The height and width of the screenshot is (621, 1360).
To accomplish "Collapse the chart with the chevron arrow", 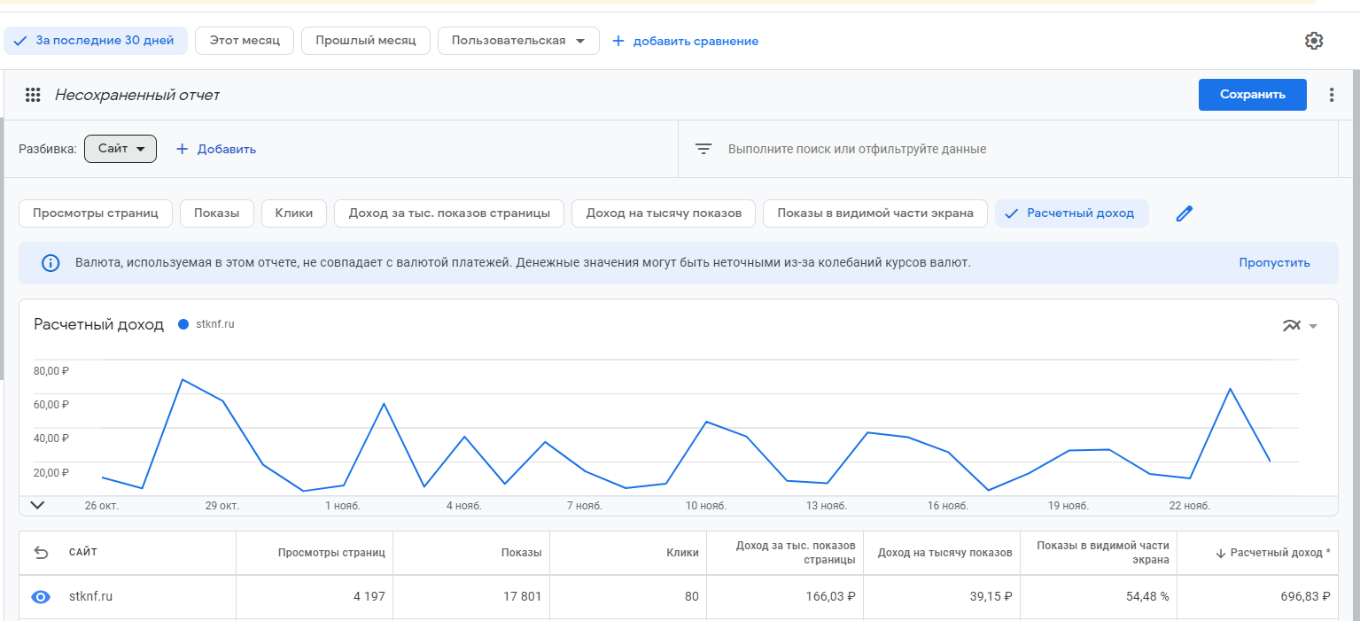I will pyautogui.click(x=37, y=505).
